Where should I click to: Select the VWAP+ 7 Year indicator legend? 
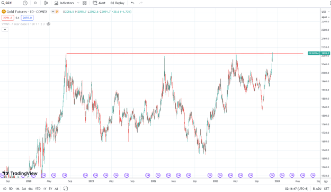tap(23, 24)
